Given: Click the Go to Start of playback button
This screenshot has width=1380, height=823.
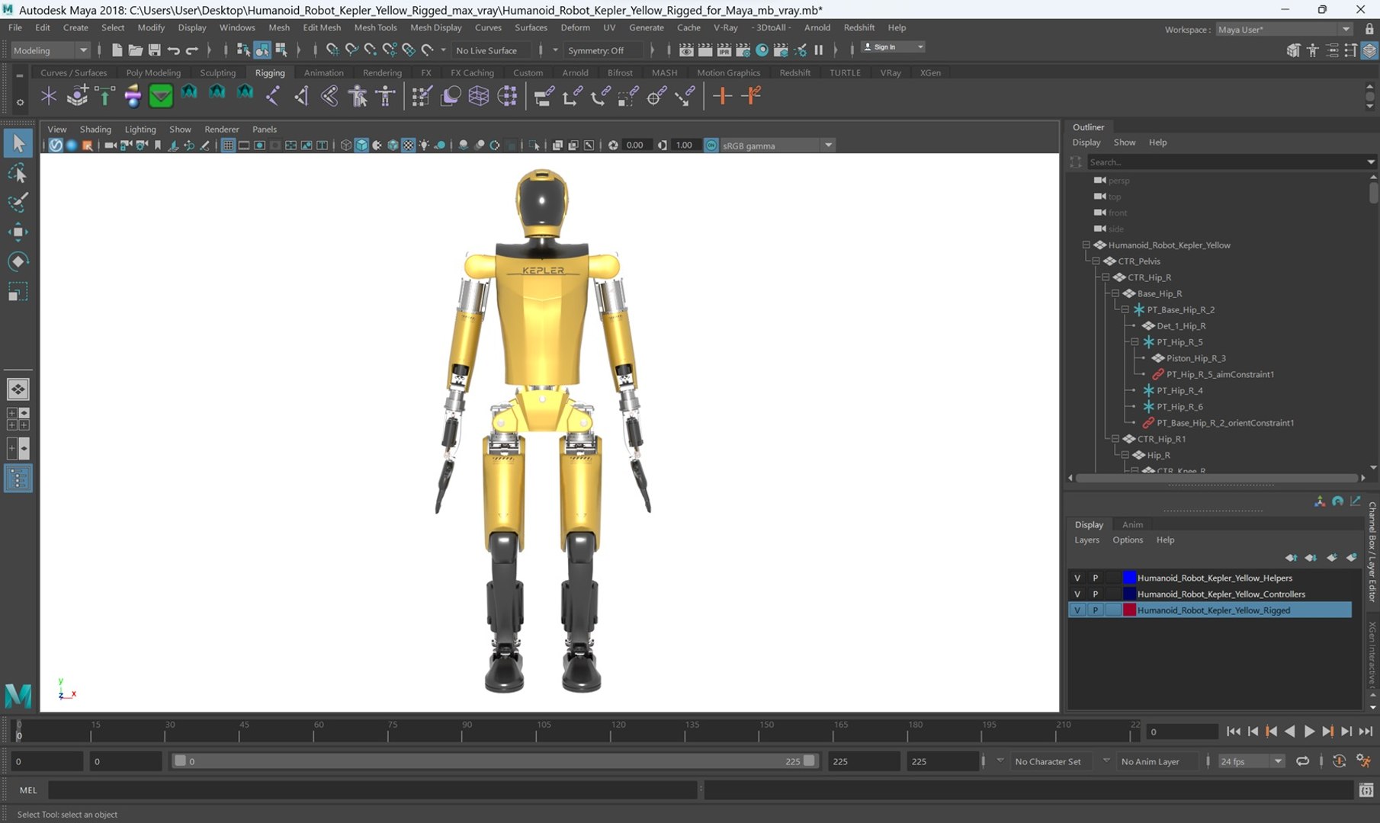Looking at the screenshot, I should (x=1234, y=732).
